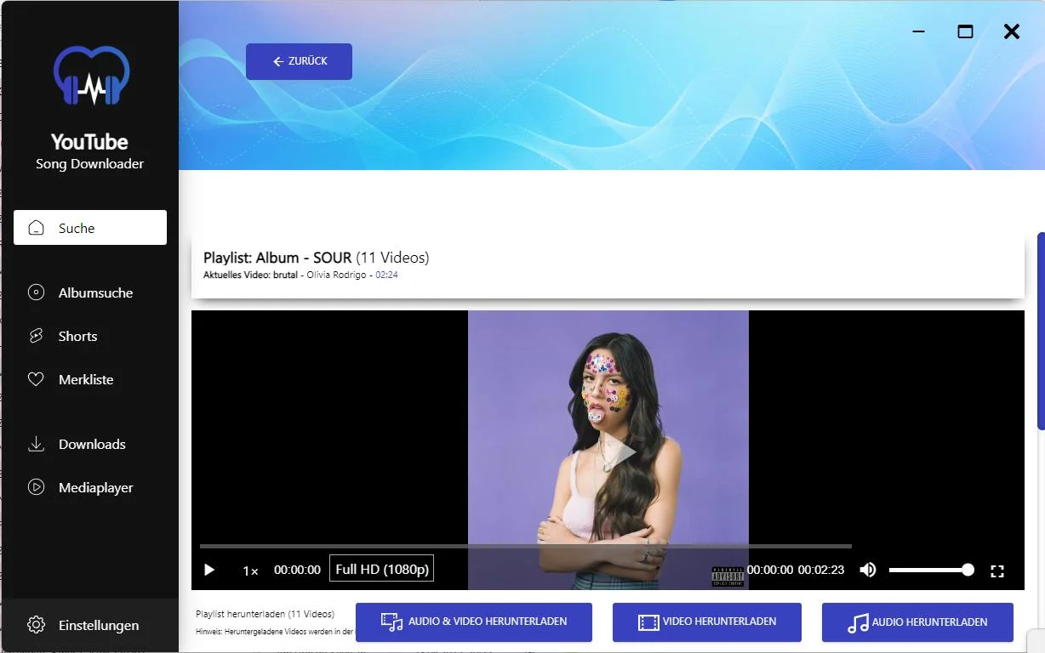This screenshot has width=1045, height=653.
Task: Click Audio & Video herunterladen
Action: point(474,622)
